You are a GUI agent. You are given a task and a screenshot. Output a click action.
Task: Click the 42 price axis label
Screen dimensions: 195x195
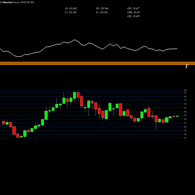coord(185,127)
